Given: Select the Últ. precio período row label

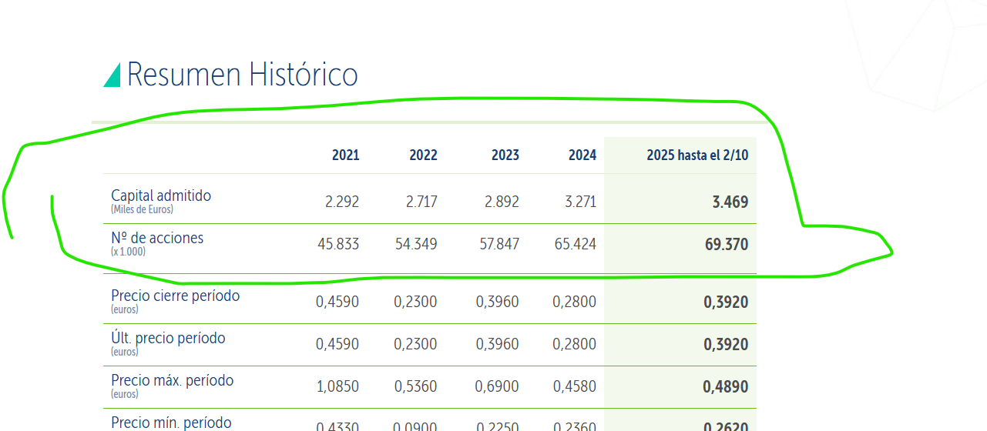Looking at the screenshot, I should pyautogui.click(x=168, y=339).
